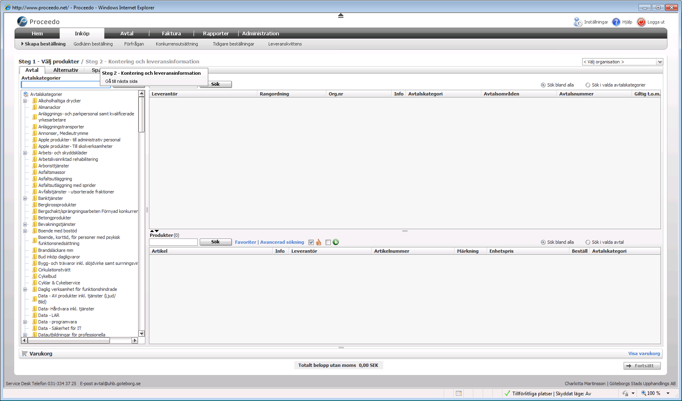The width and height of the screenshot is (682, 401).
Task: Click the Logga ut power icon
Action: (641, 22)
